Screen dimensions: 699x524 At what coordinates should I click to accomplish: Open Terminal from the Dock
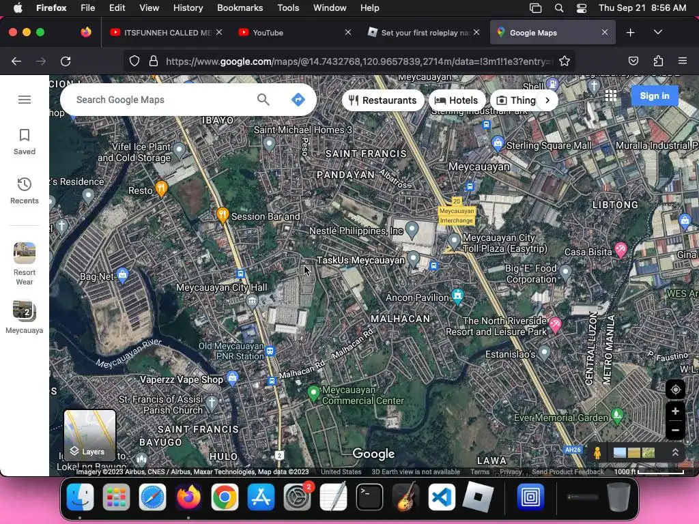[x=369, y=497]
